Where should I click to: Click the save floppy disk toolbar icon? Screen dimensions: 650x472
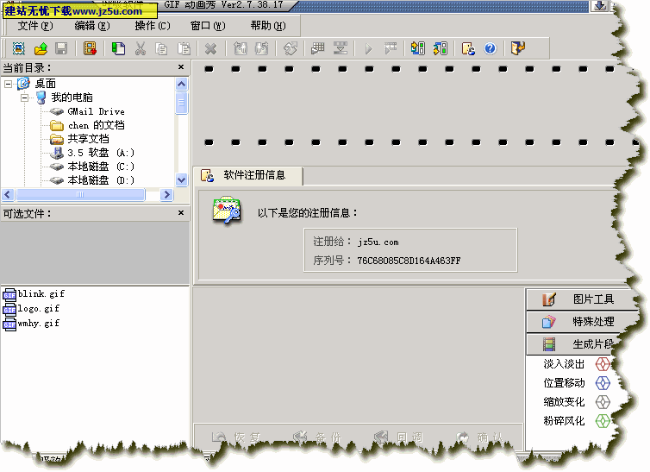point(61,48)
